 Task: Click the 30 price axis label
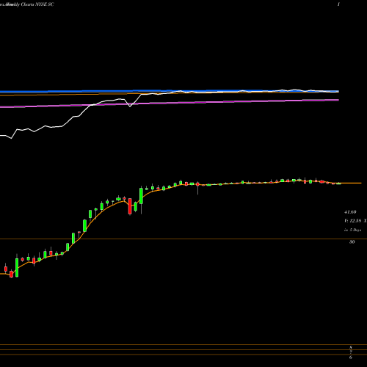[352, 241]
